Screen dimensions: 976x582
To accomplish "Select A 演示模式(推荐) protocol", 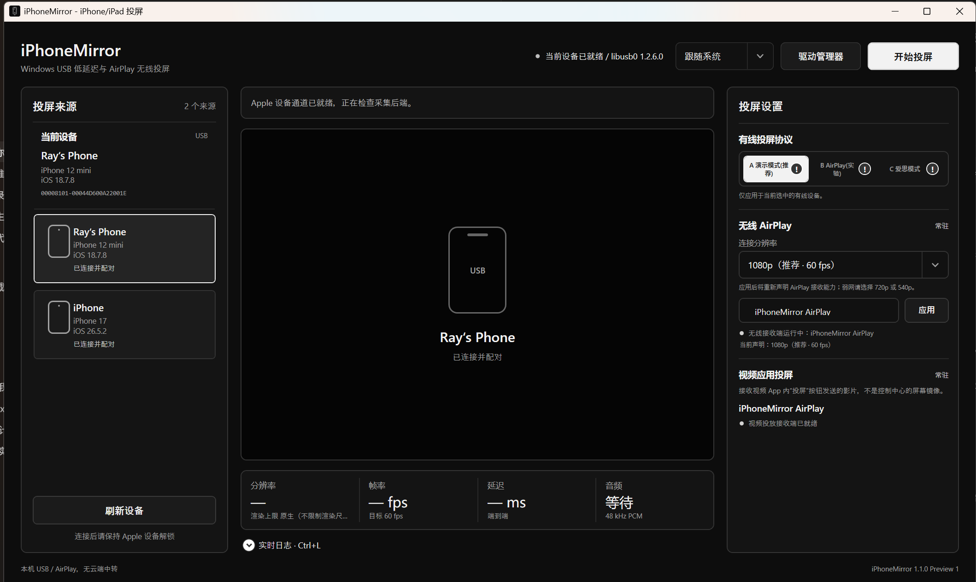I will coord(776,169).
